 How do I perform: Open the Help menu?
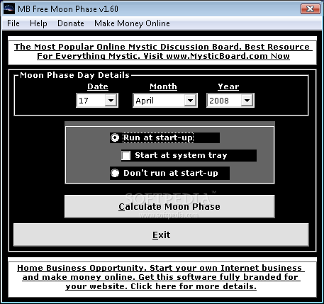point(38,23)
